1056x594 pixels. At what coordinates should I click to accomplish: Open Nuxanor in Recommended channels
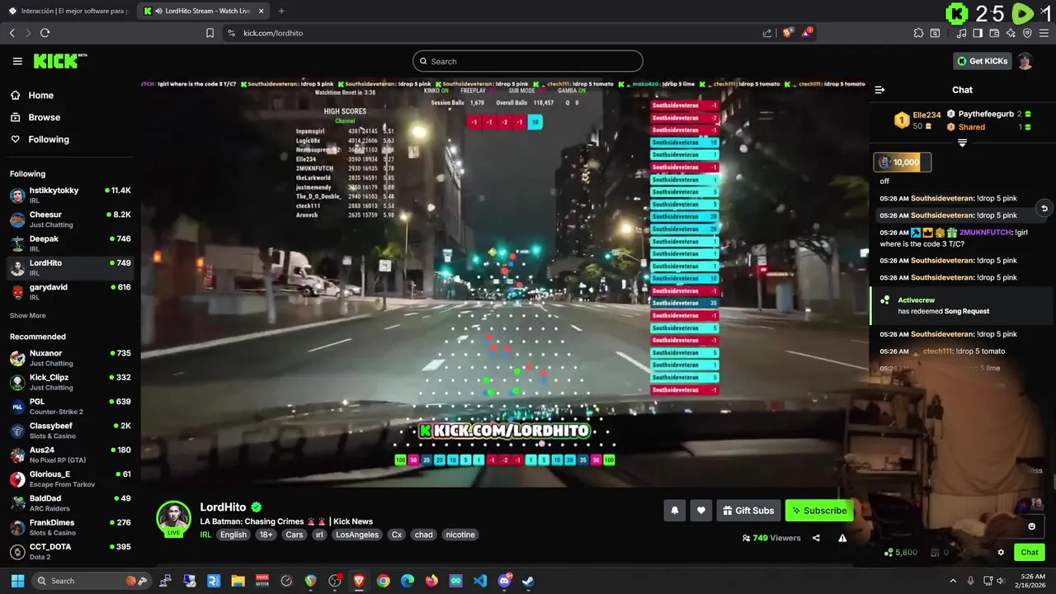[70, 358]
